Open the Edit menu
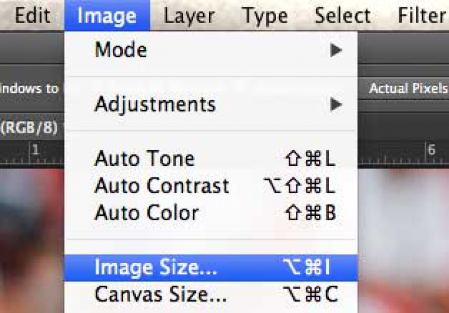Image resolution: width=449 pixels, height=313 pixels. pyautogui.click(x=33, y=16)
